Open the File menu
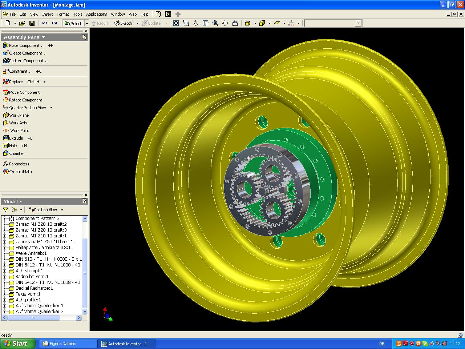This screenshot has width=465, height=349. (13, 14)
